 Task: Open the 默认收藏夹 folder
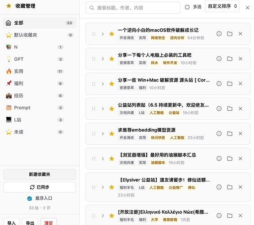click(40, 35)
